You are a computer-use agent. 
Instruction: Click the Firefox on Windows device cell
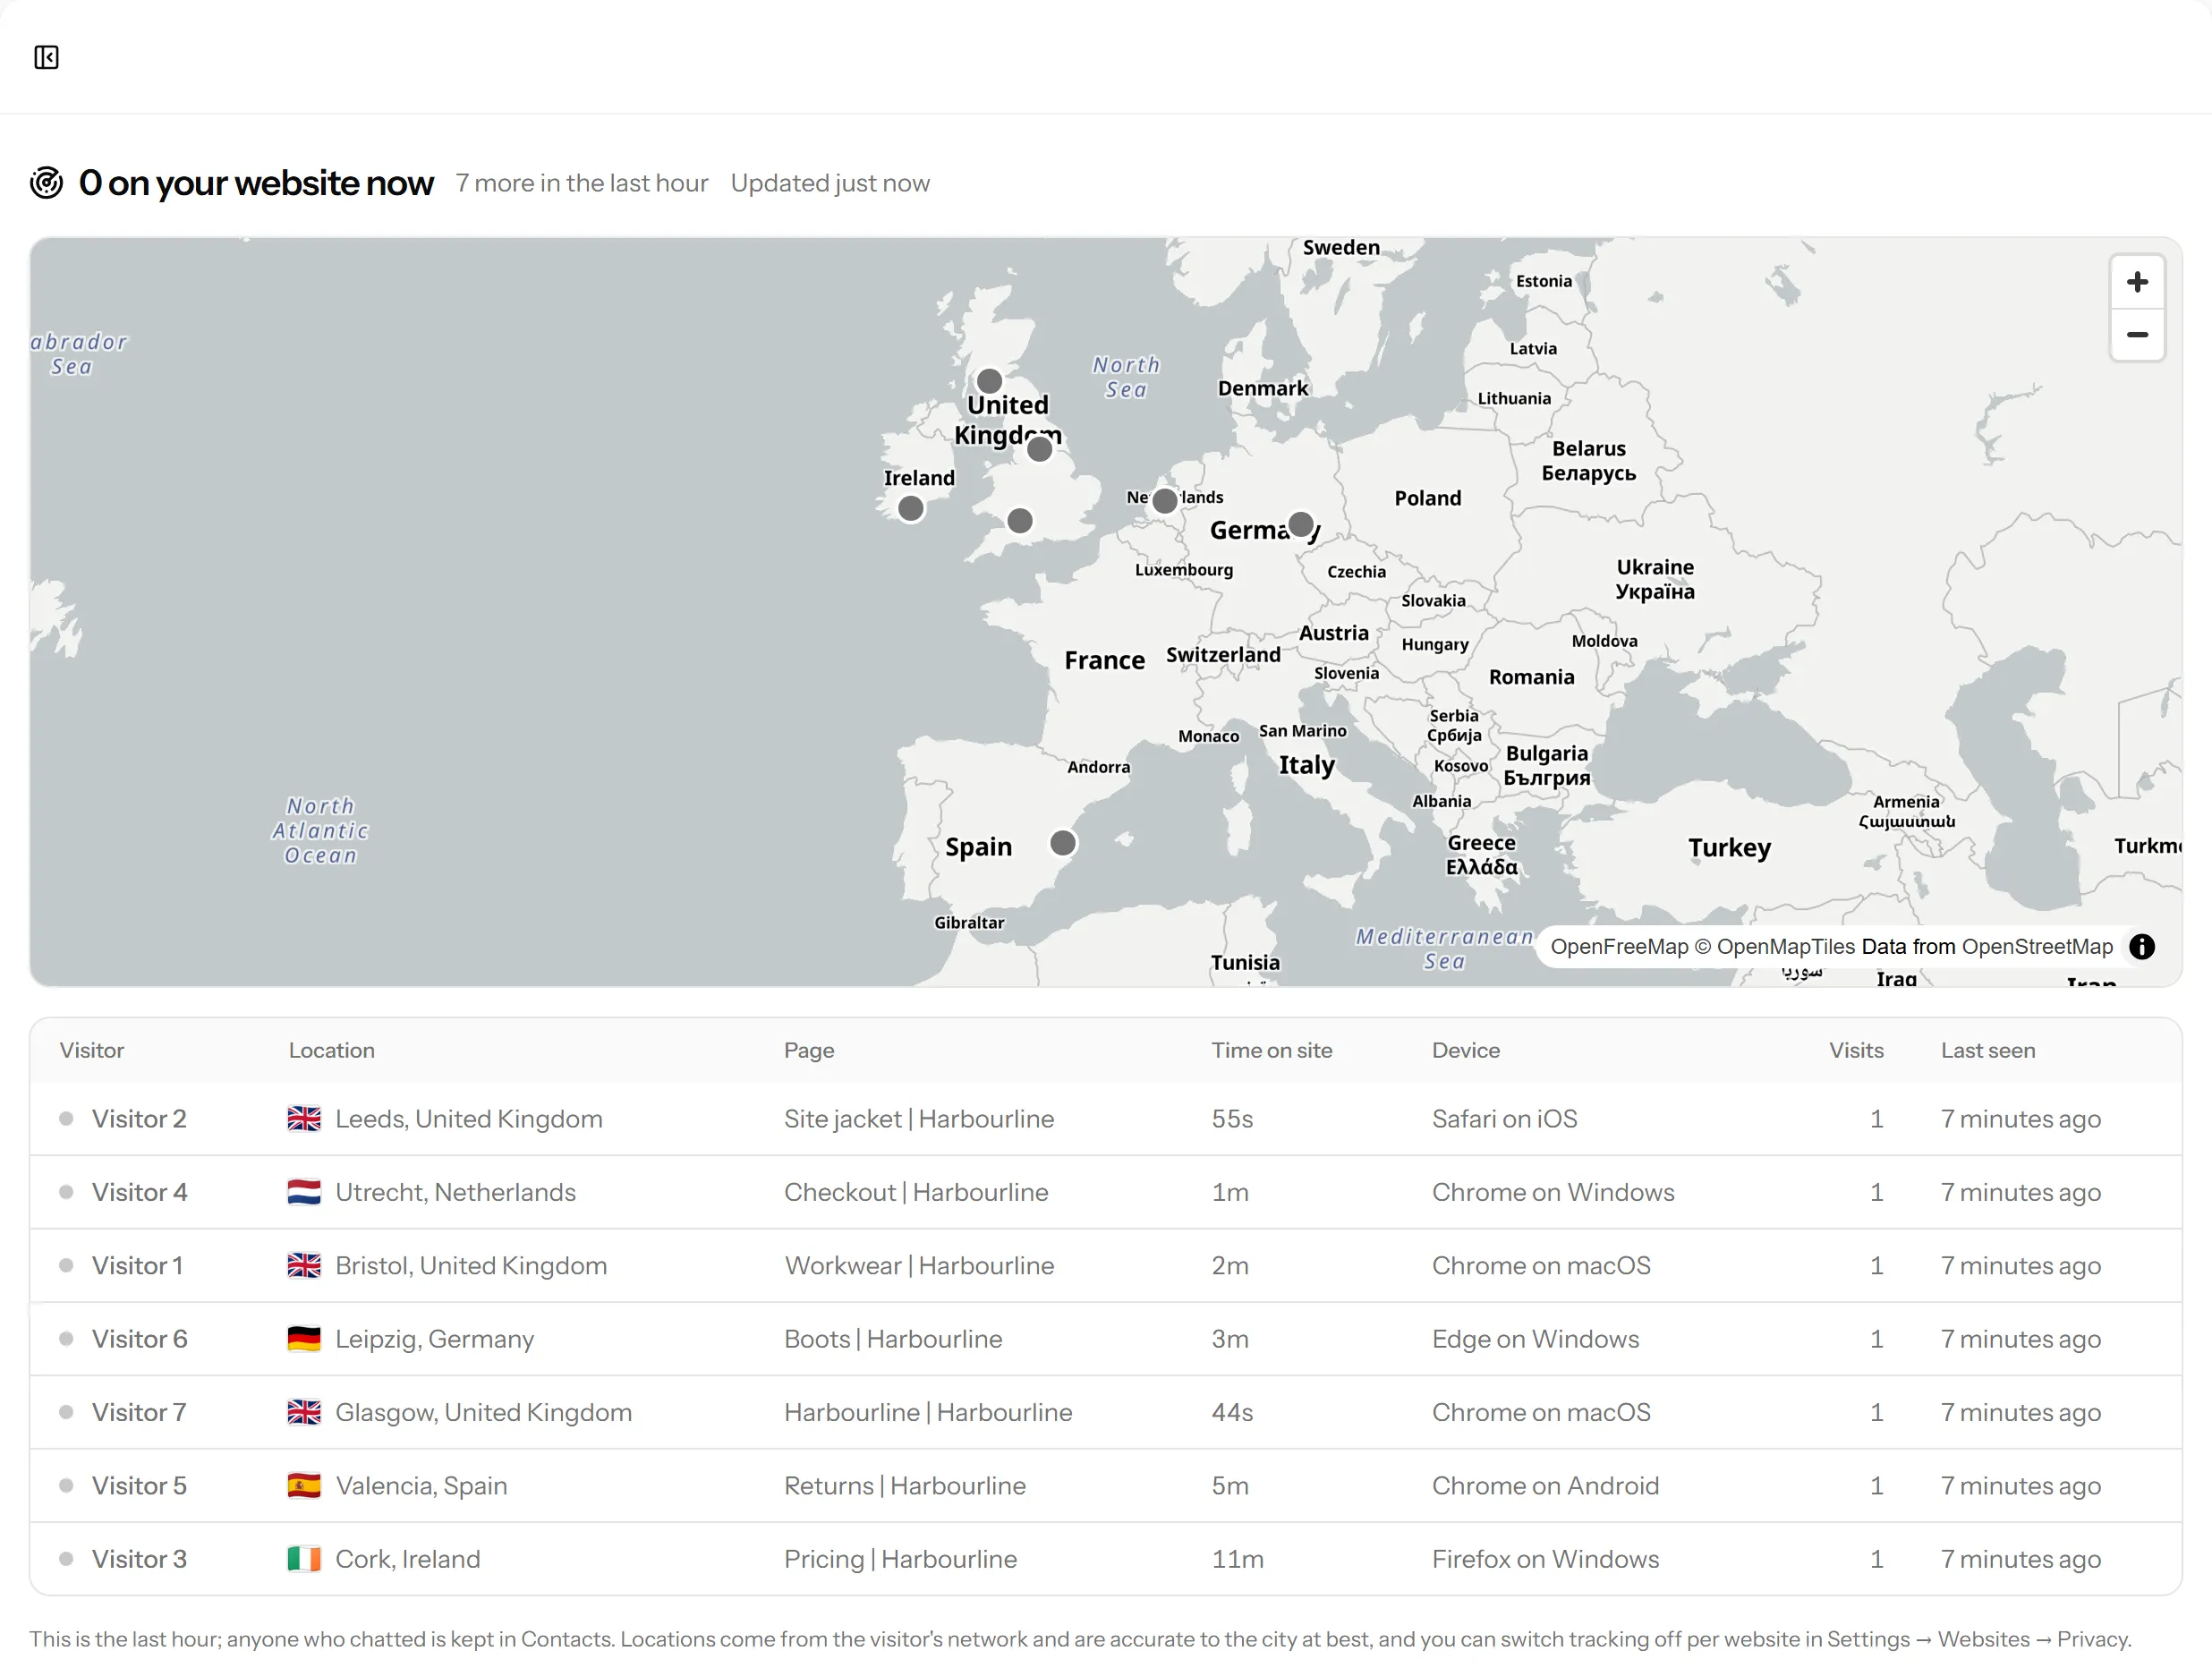coord(1545,1559)
